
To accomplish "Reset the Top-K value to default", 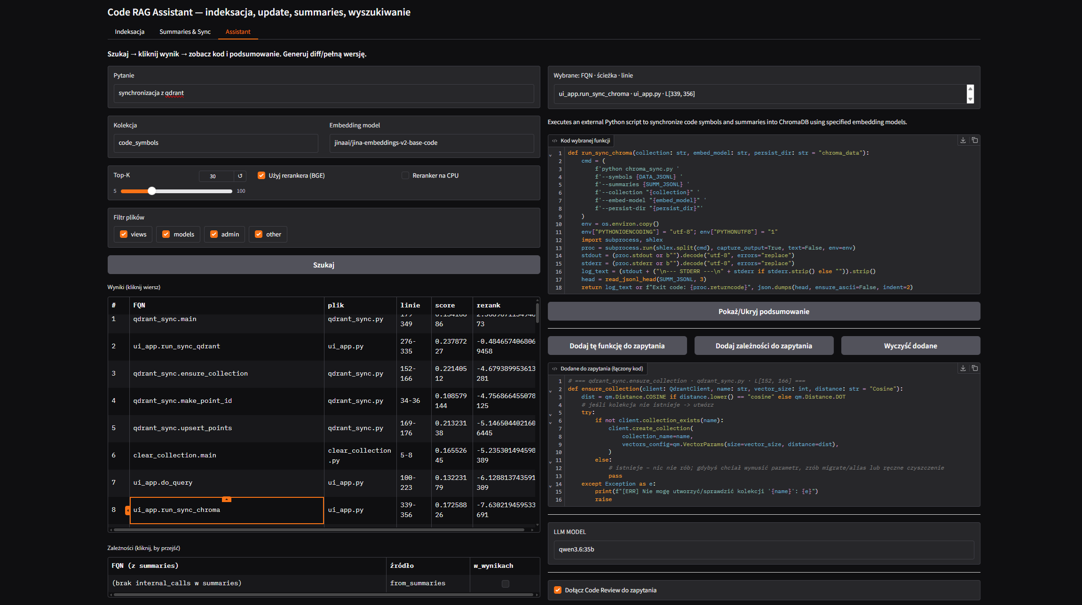I will pos(240,176).
